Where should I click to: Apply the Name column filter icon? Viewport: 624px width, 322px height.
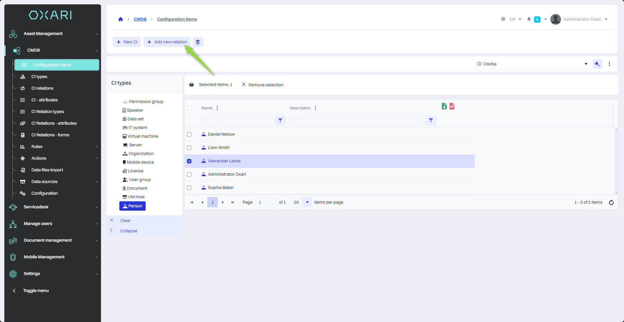[280, 121]
